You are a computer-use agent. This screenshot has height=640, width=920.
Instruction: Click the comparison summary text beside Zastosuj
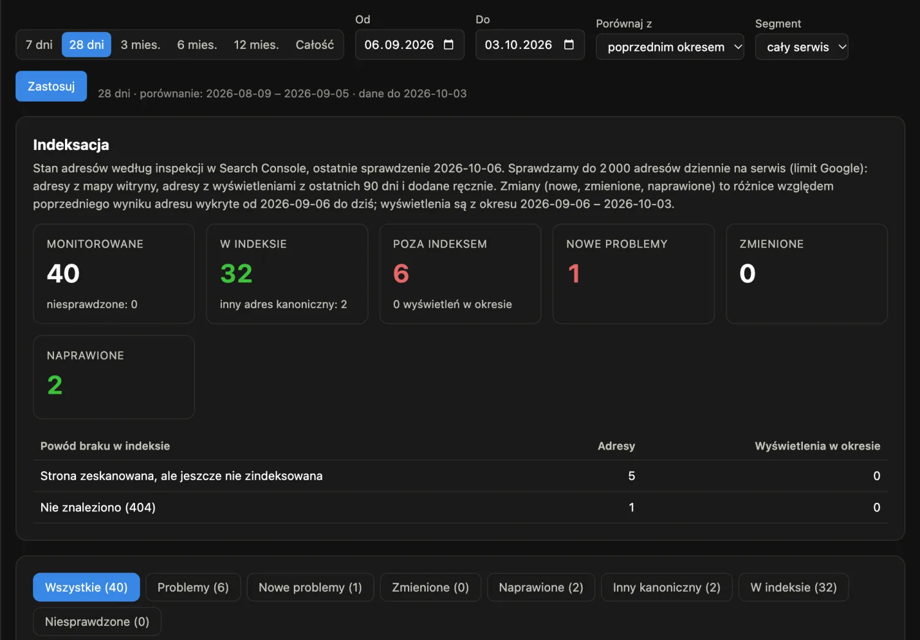tap(282, 94)
